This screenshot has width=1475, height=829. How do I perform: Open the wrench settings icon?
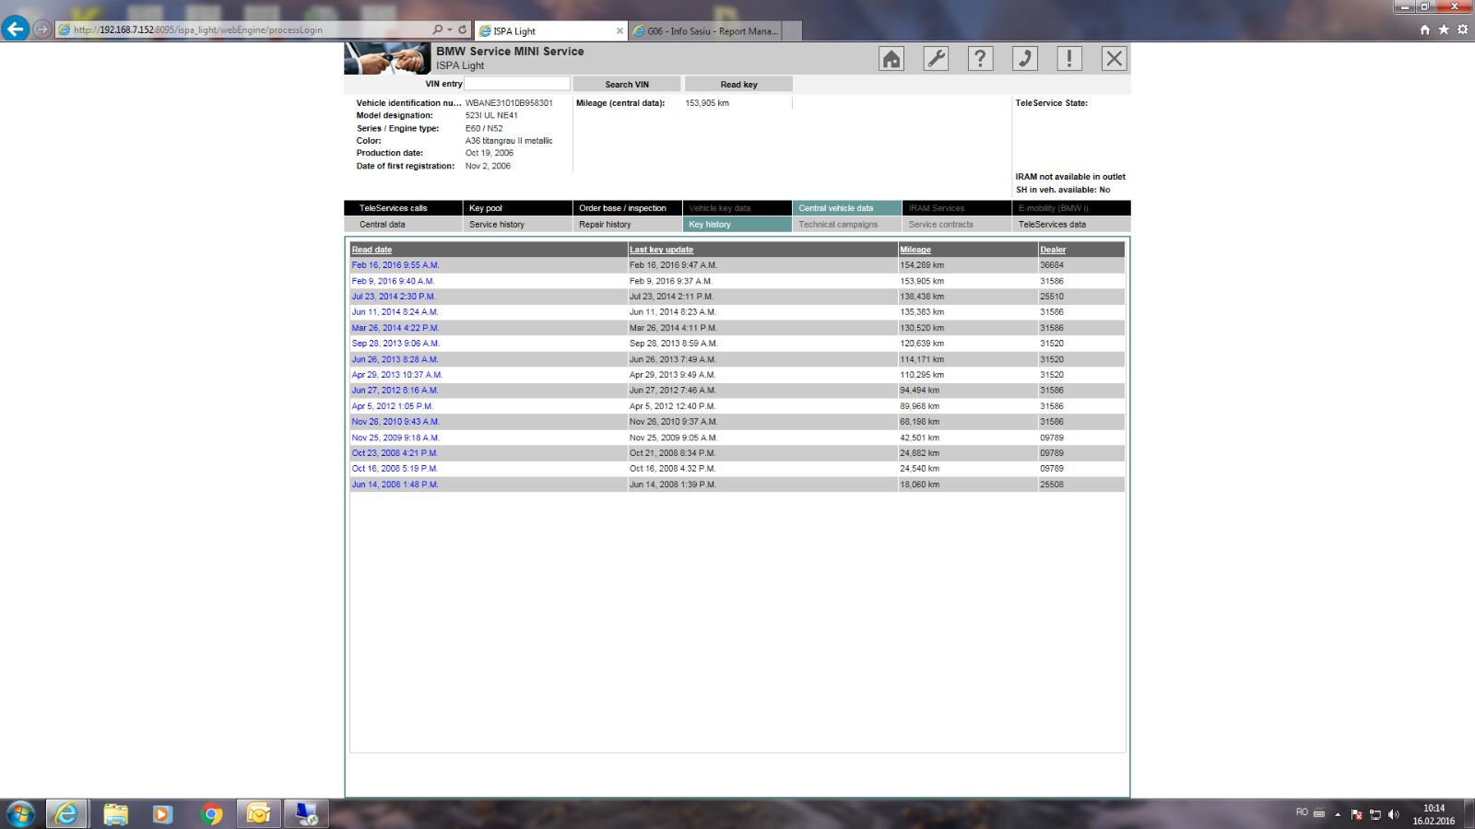936,59
